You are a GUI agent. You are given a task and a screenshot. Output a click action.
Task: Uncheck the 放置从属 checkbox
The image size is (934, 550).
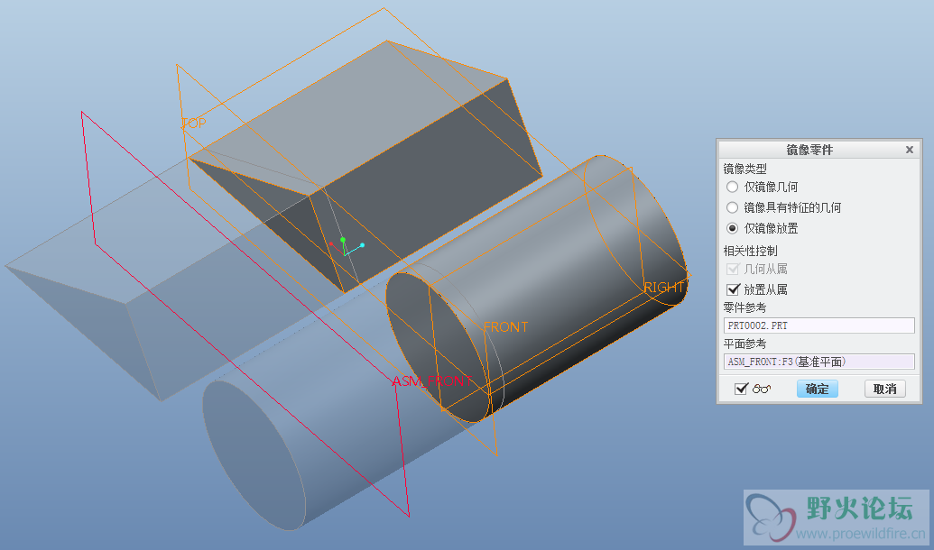pyautogui.click(x=734, y=290)
